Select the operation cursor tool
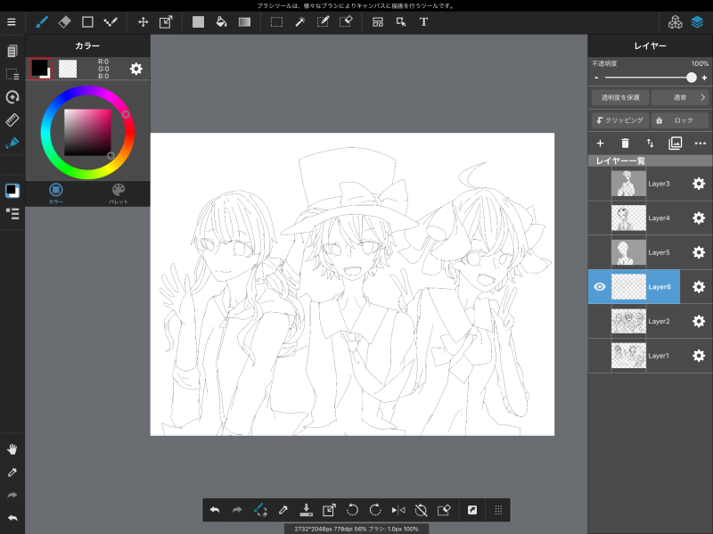 tap(401, 21)
